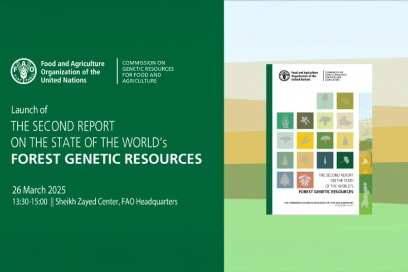This screenshot has height=272, width=408.
Task: Click the olive fern branch tile at grid top
Action: [345, 101]
